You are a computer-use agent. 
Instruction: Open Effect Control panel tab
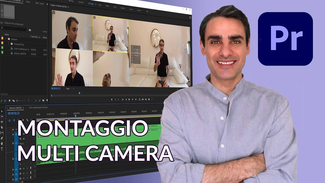click(x=40, y=4)
